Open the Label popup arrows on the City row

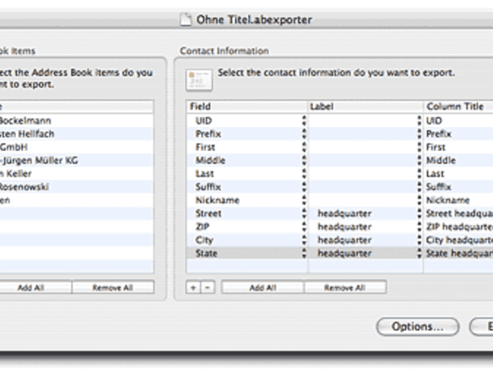419,241
